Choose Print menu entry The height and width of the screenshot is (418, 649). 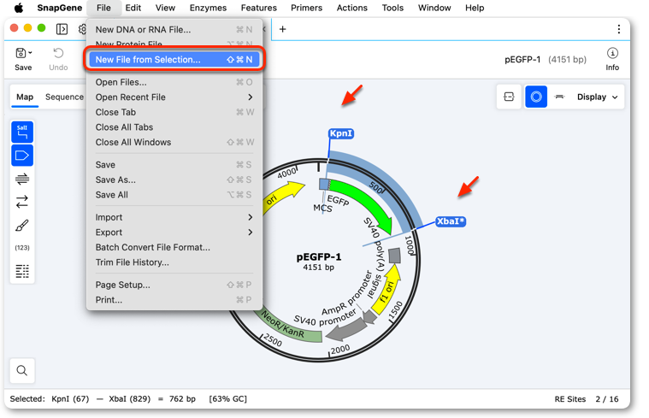pyautogui.click(x=174, y=300)
